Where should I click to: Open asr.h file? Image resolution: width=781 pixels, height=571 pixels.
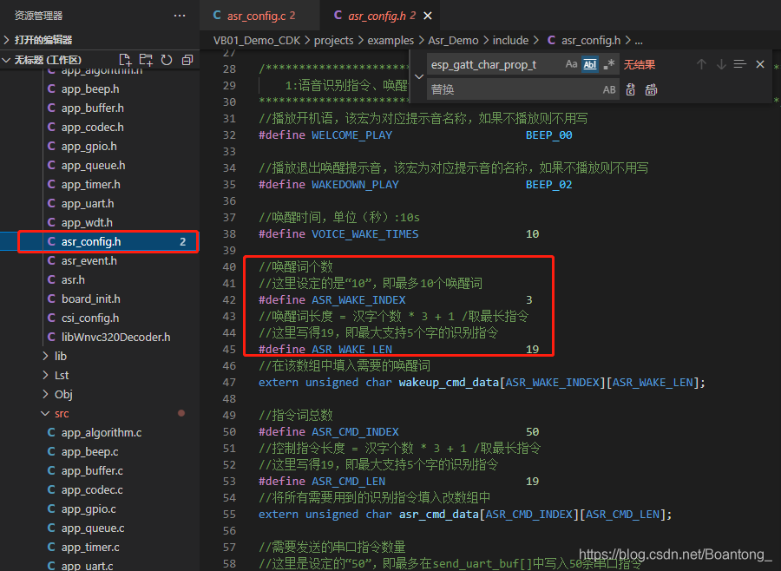click(x=100, y=280)
